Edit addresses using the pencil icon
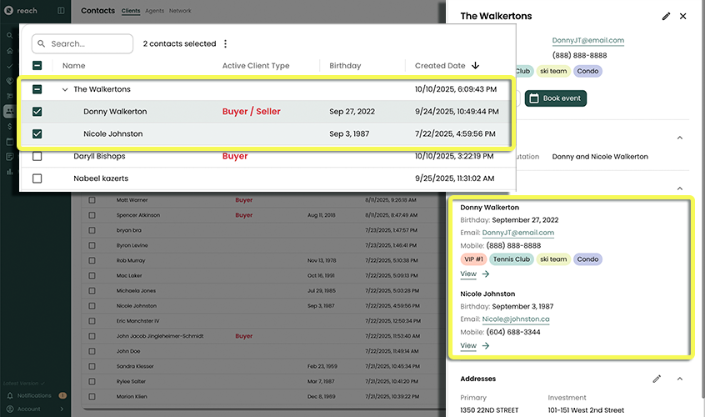Image resolution: width=705 pixels, height=417 pixels. 657,379
